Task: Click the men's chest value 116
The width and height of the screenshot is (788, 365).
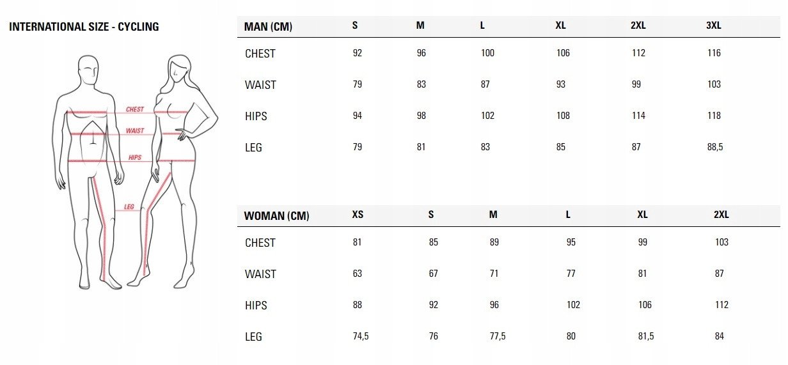Action: (714, 53)
